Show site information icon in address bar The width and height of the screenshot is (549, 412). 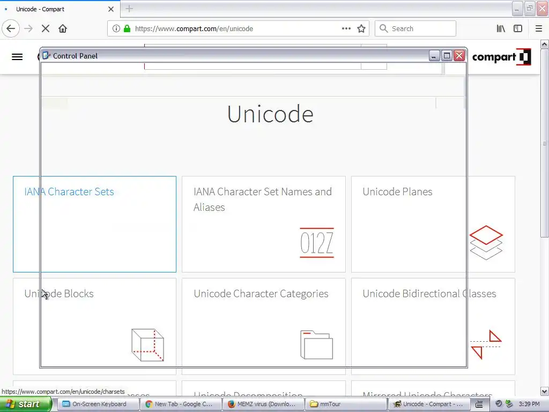pyautogui.click(x=116, y=29)
